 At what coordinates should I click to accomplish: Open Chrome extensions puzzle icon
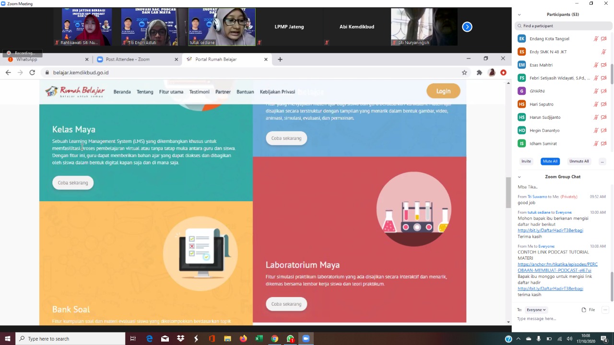479,72
